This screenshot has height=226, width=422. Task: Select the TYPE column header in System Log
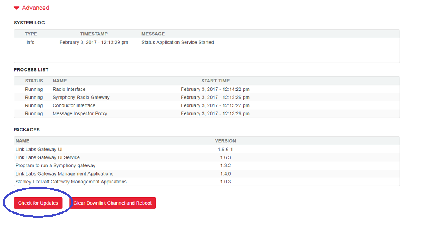click(x=31, y=34)
